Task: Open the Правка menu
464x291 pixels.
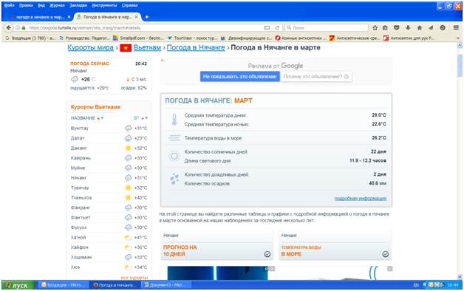Action: click(x=26, y=5)
